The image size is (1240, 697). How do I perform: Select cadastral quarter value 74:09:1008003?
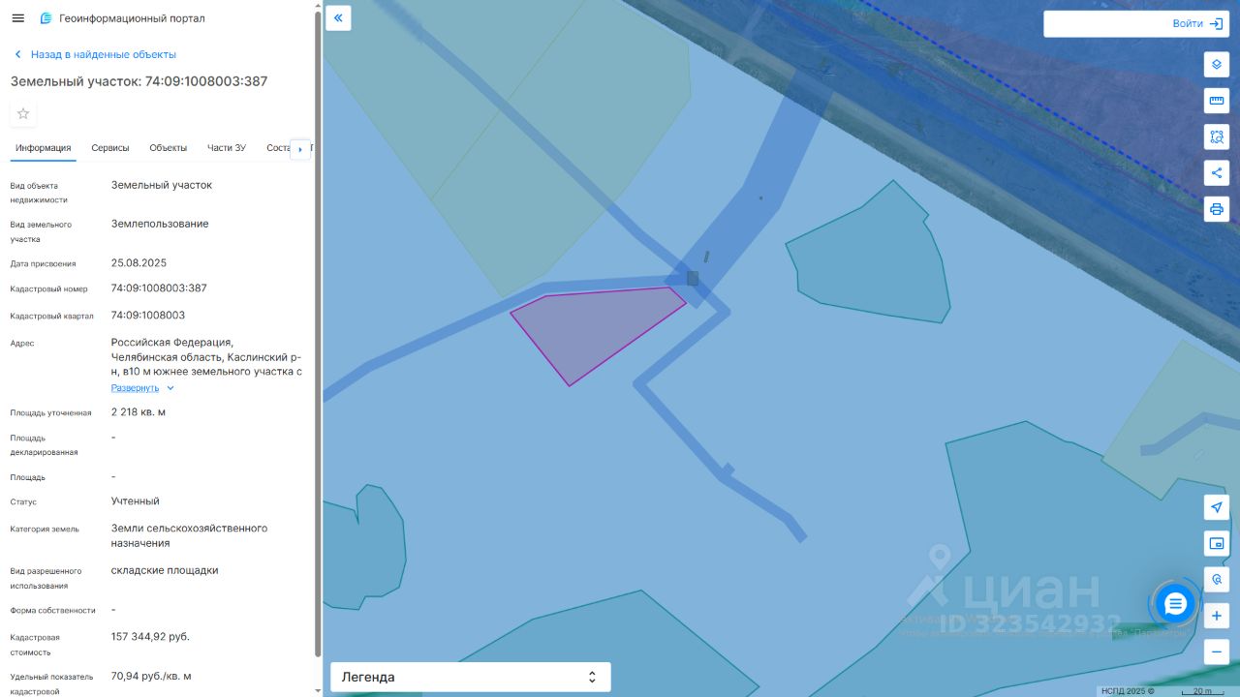click(148, 316)
